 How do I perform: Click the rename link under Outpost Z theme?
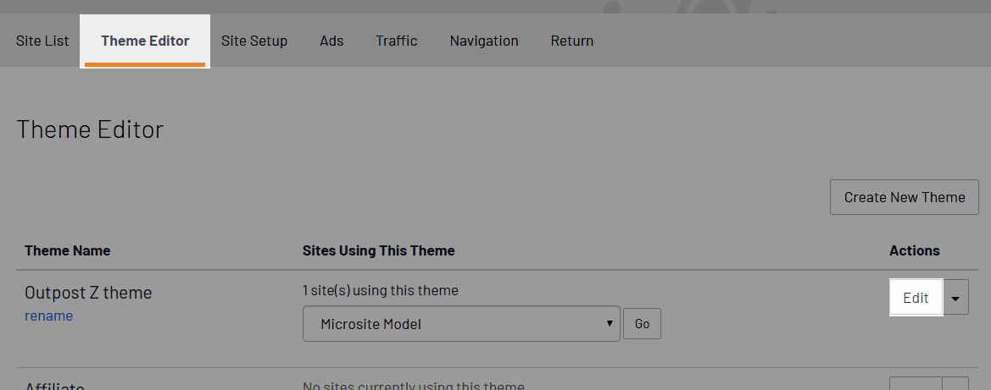[48, 316]
